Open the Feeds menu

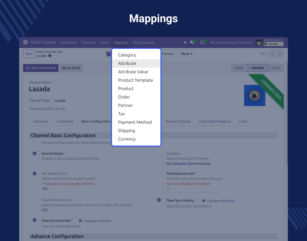(x=104, y=42)
